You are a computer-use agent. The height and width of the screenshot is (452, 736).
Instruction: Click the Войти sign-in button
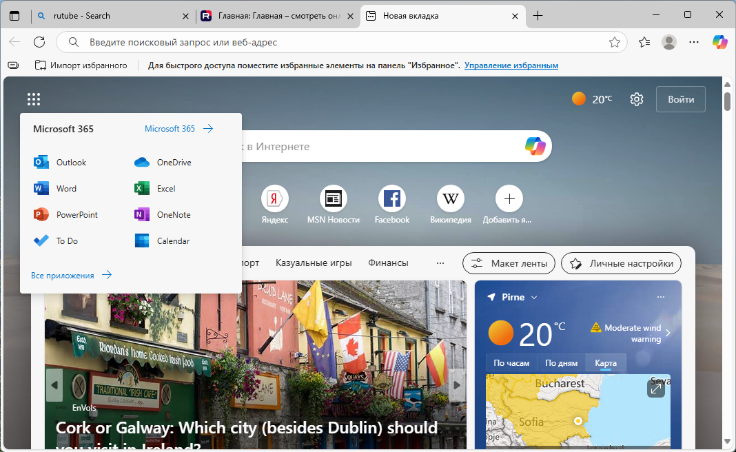680,99
